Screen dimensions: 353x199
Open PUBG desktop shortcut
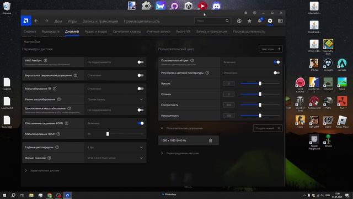(328, 103)
